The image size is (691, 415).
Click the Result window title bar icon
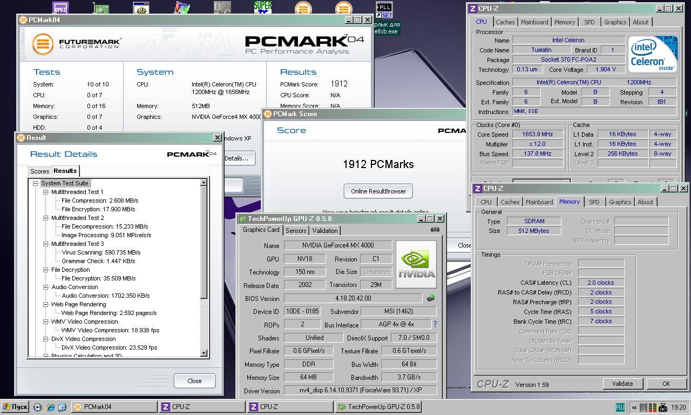click(21, 137)
